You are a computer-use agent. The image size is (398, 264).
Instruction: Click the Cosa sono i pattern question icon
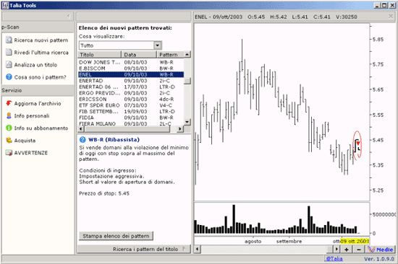coord(9,77)
